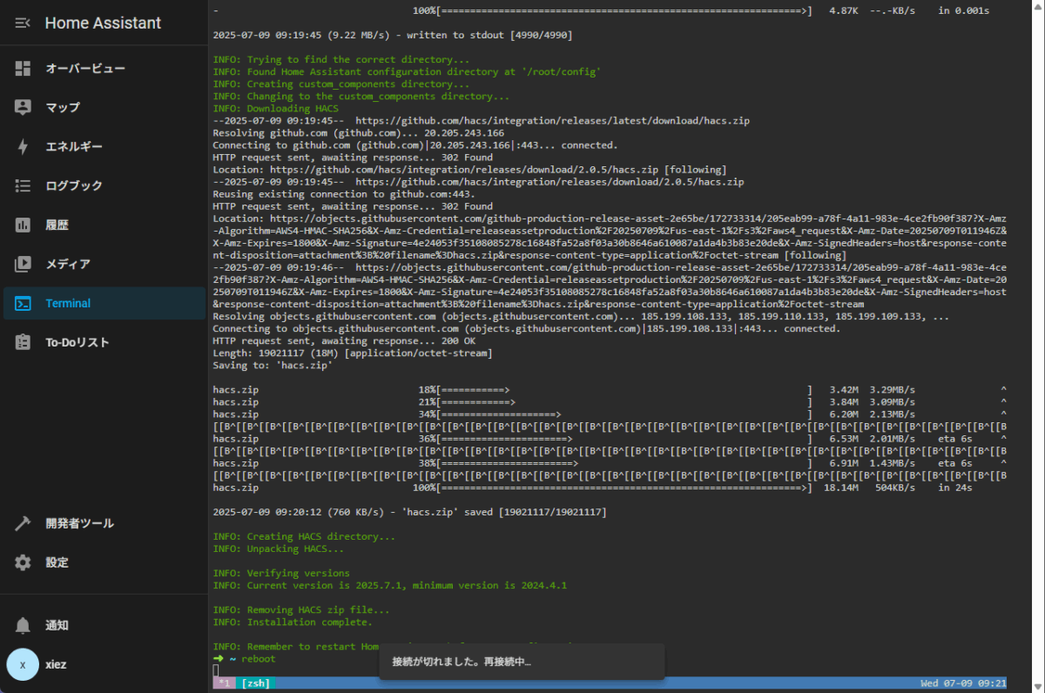Click 'INFO: Downloading HACS' line
Image resolution: width=1045 pixels, height=693 pixels.
275,109
